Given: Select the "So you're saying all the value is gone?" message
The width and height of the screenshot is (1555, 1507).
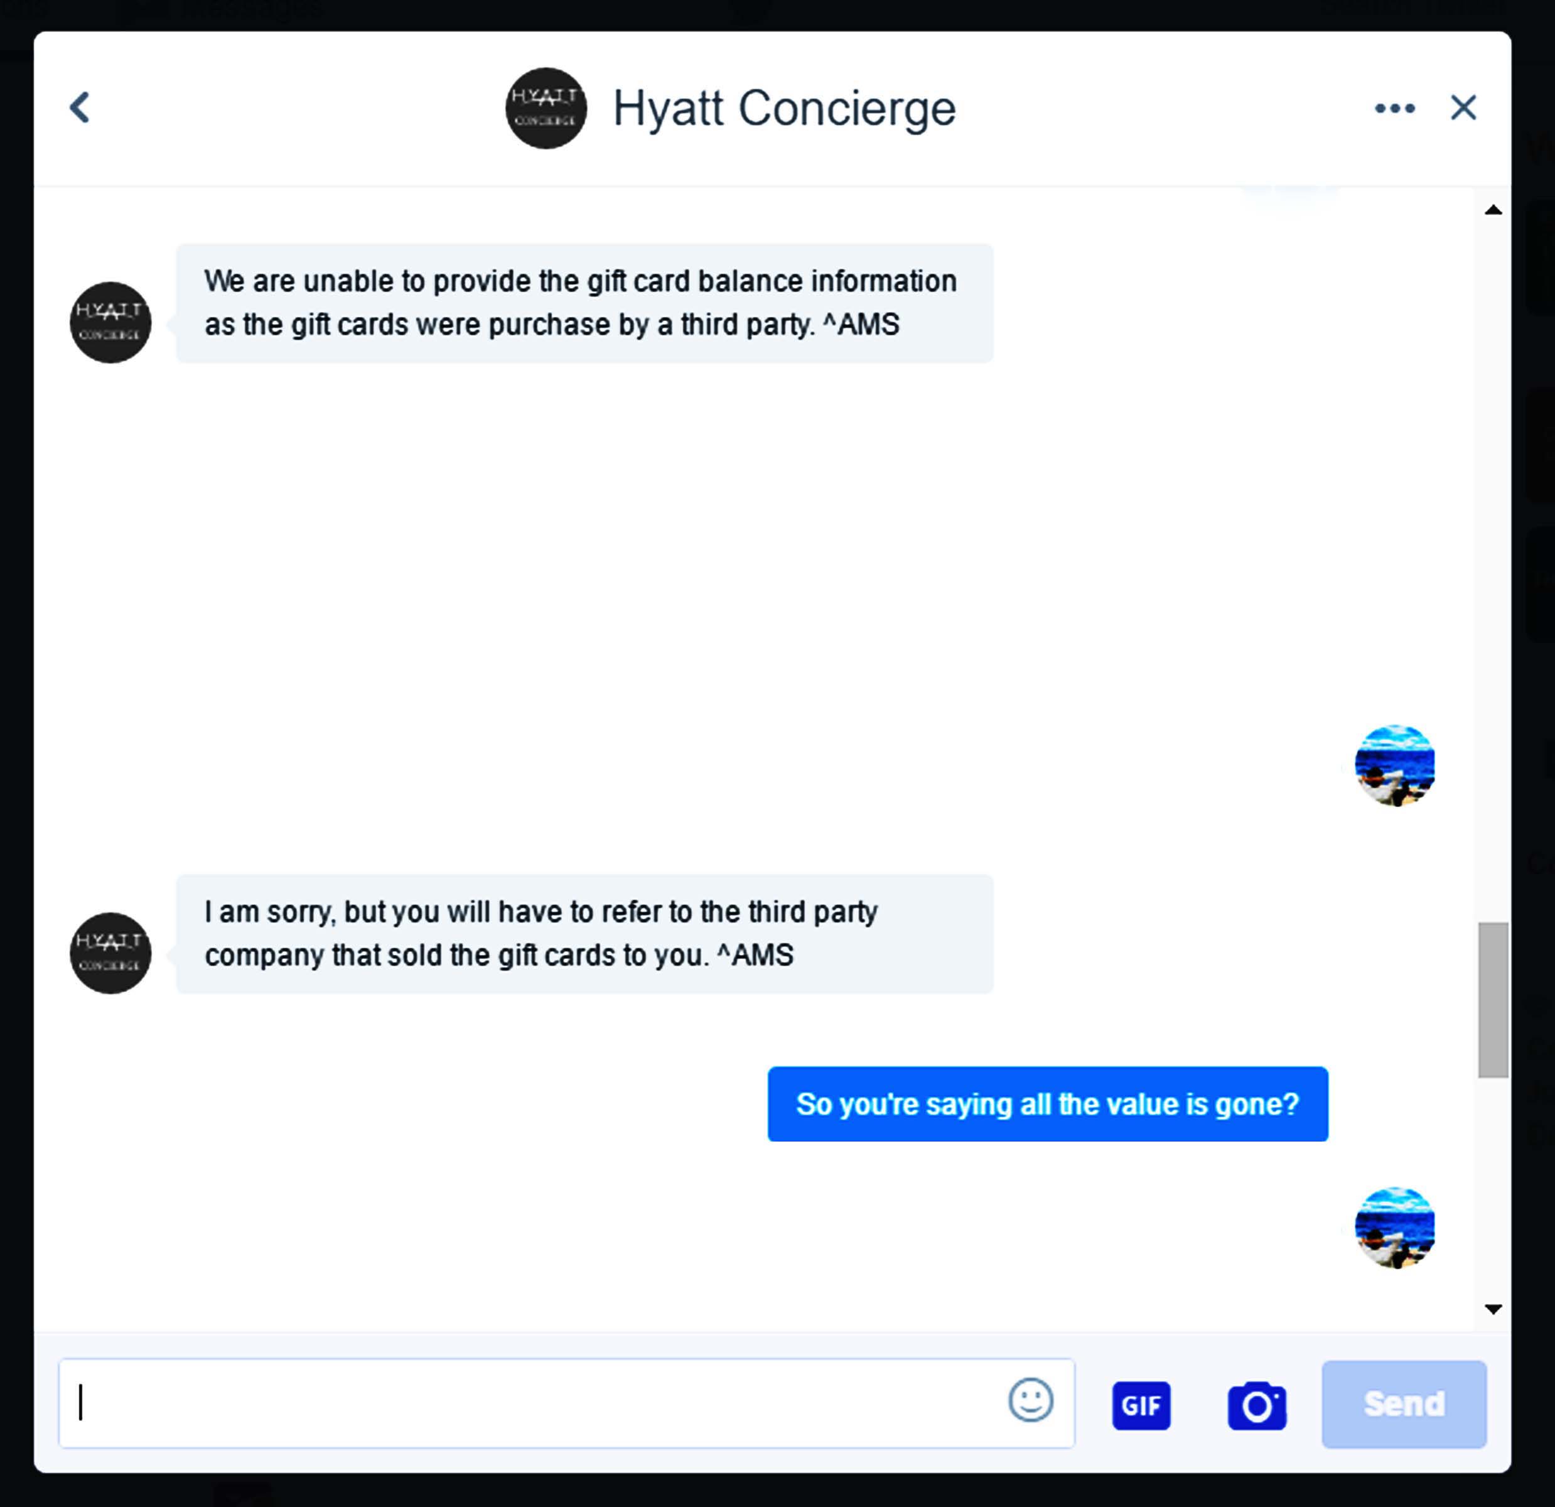Looking at the screenshot, I should click(1047, 1104).
